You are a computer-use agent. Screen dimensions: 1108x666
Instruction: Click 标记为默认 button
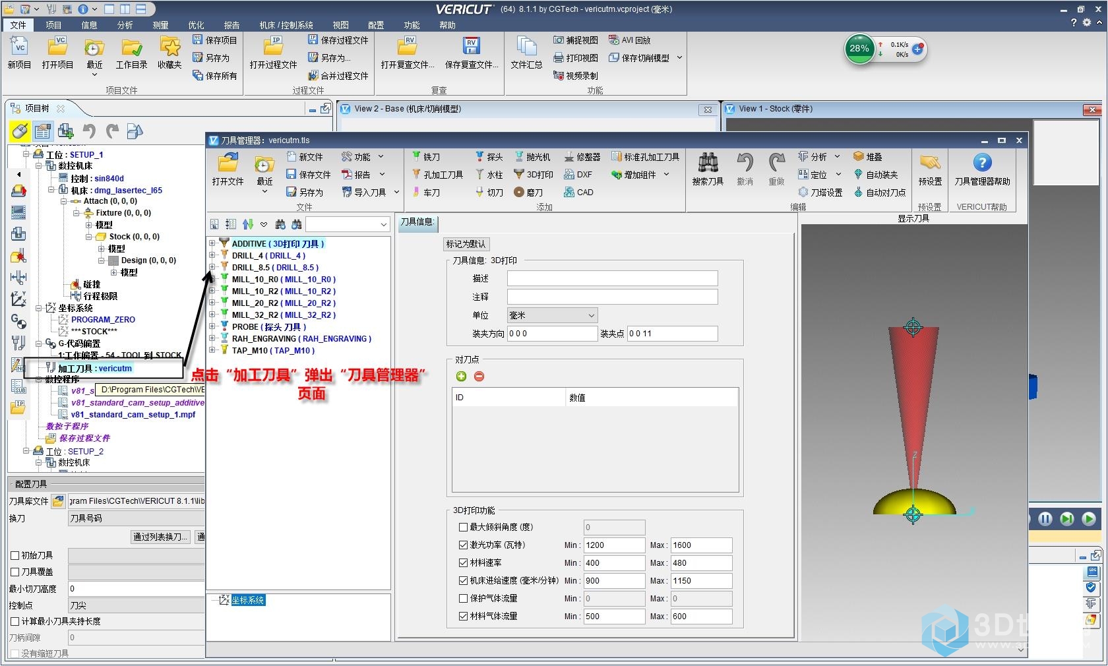pyautogui.click(x=466, y=244)
